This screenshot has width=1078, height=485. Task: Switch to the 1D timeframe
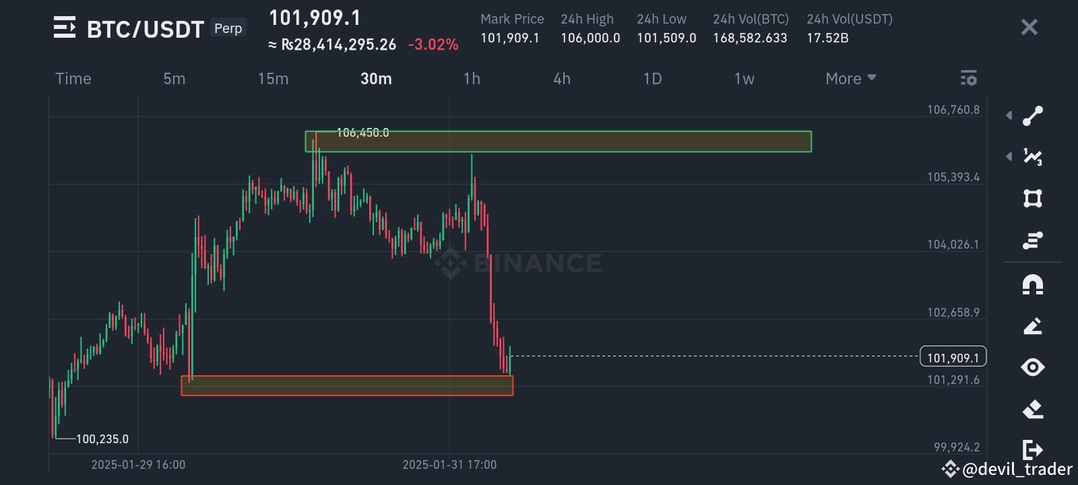pos(652,78)
